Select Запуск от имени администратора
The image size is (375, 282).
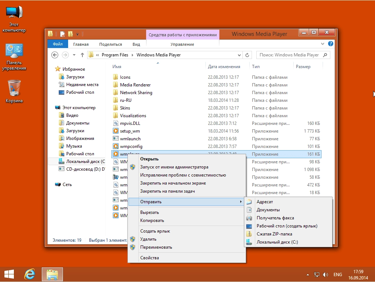pyautogui.click(x=187, y=167)
